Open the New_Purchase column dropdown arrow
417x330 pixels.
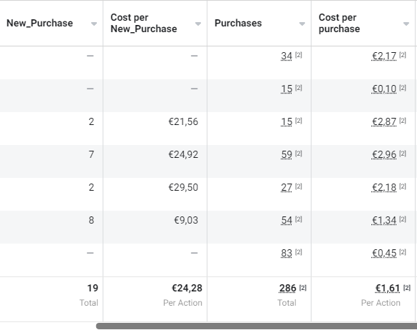93,24
